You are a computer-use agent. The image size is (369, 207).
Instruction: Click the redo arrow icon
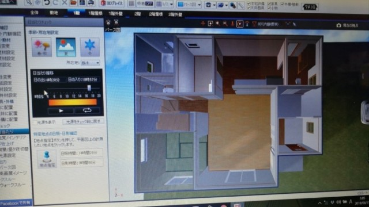[x=56, y=3]
